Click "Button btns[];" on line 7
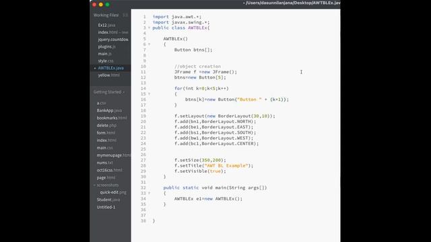This screenshot has height=242, width=431. [x=193, y=50]
